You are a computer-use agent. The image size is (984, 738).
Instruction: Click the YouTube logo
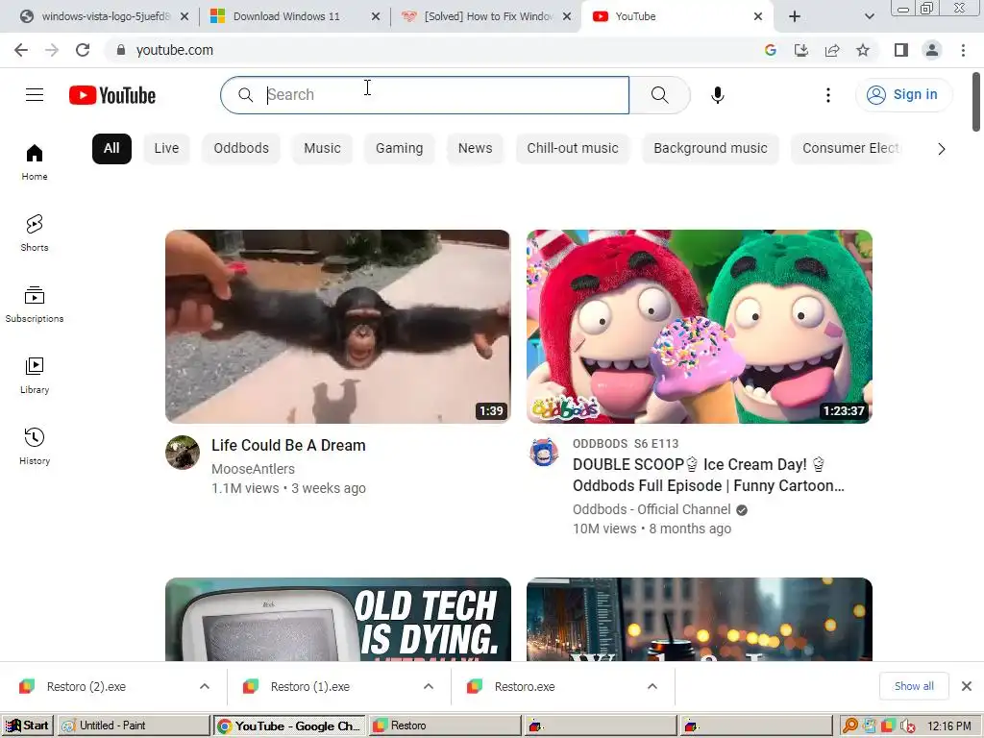(112, 95)
